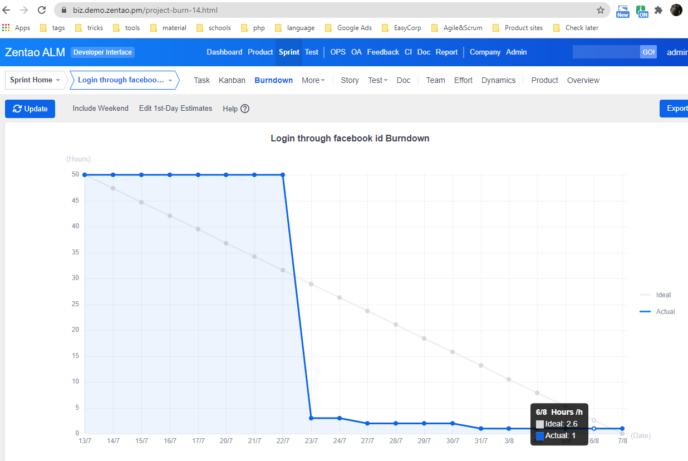Expand the Sprint Home dropdown
This screenshot has width=688, height=461.
pyautogui.click(x=35, y=80)
